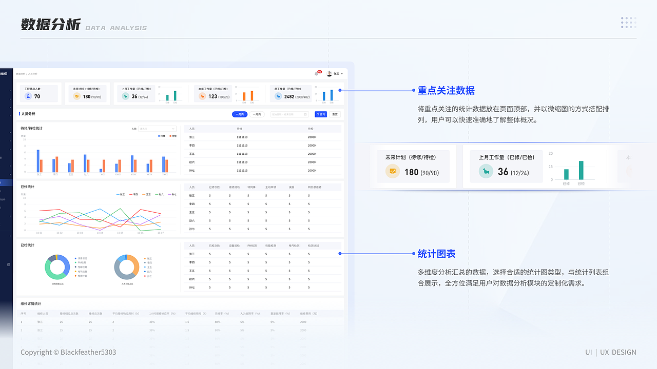
Task: Expand the user menu arrow beside 张三
Action: (x=342, y=74)
